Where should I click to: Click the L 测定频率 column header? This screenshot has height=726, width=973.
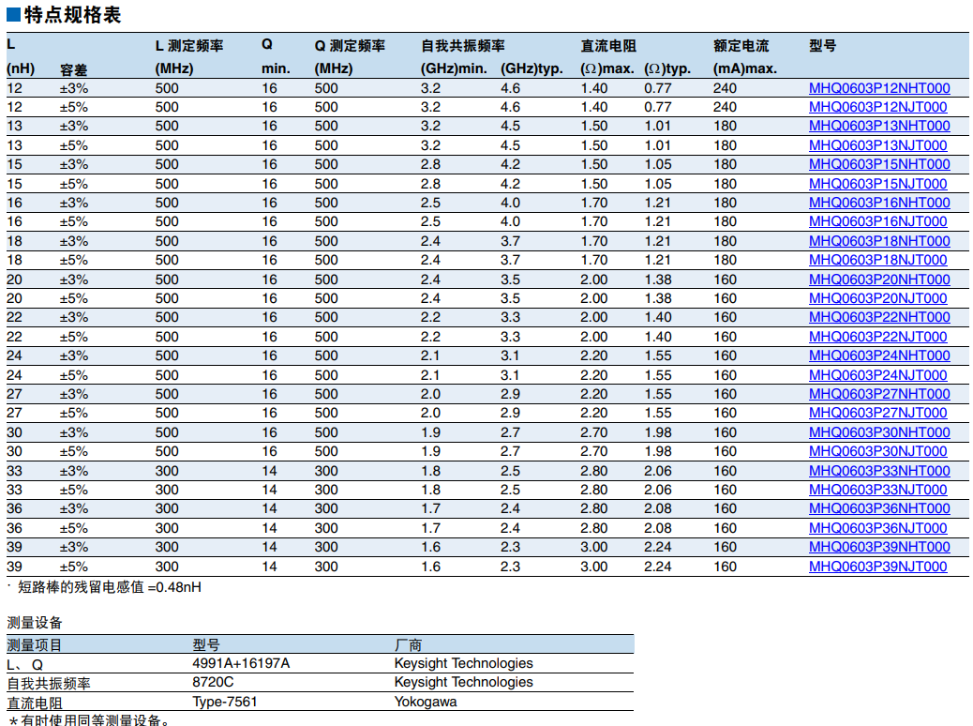(x=189, y=45)
